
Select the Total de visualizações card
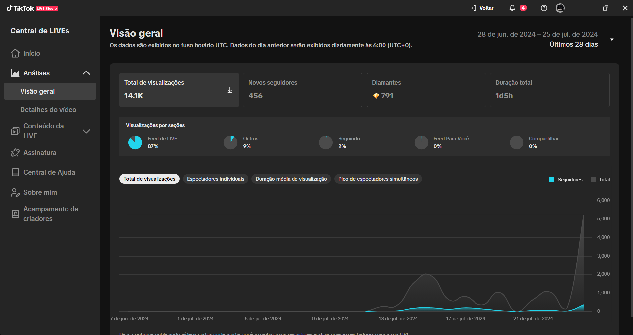179,90
